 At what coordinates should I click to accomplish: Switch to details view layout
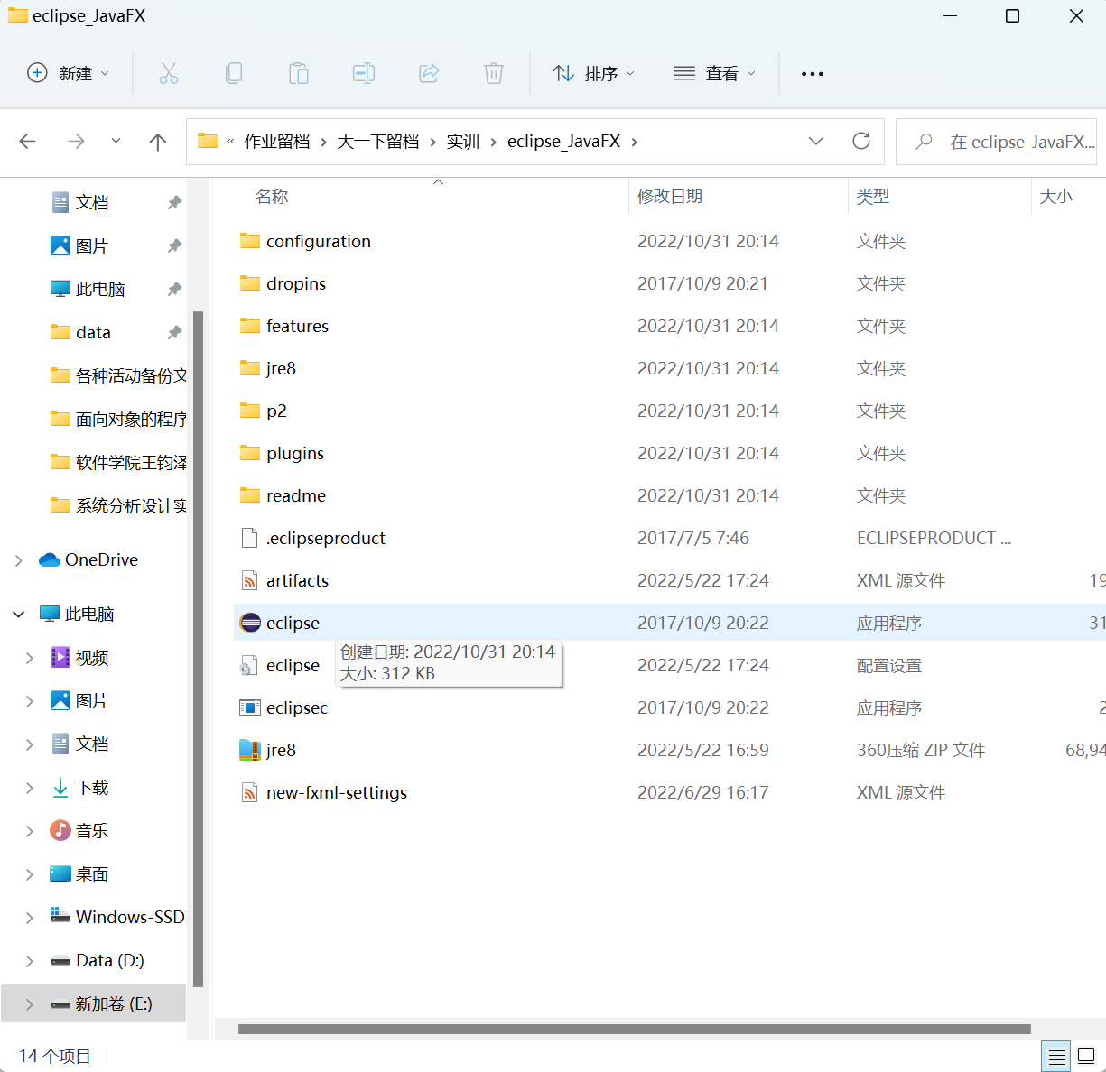click(x=1056, y=1056)
